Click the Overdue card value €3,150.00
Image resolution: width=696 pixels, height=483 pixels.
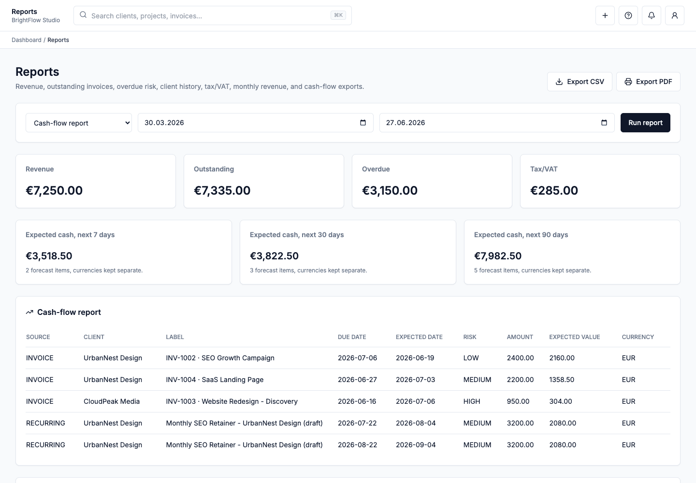click(x=390, y=190)
